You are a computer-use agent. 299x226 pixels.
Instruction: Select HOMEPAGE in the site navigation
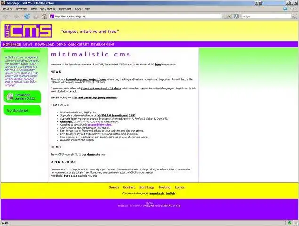point(12,44)
